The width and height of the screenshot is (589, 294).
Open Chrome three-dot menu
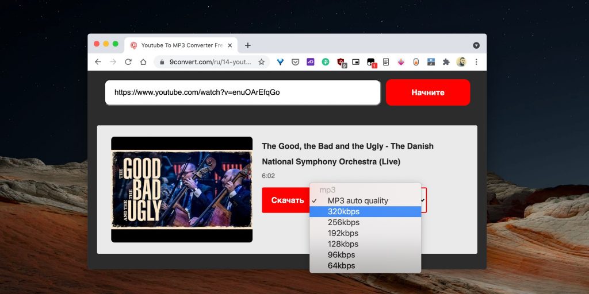click(x=476, y=62)
